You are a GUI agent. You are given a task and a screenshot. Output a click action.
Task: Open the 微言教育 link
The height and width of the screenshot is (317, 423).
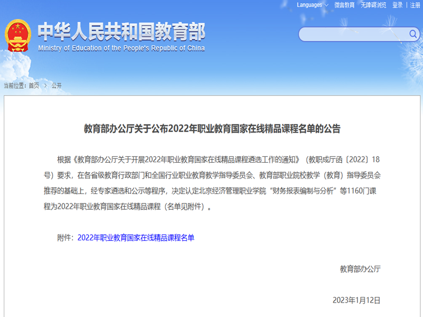click(344, 5)
